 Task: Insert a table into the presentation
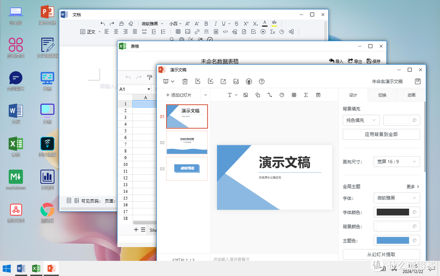293,95
